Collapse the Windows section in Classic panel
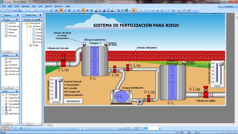Image resolution: width=238 pixels, height=134 pixels. (x=17, y=20)
